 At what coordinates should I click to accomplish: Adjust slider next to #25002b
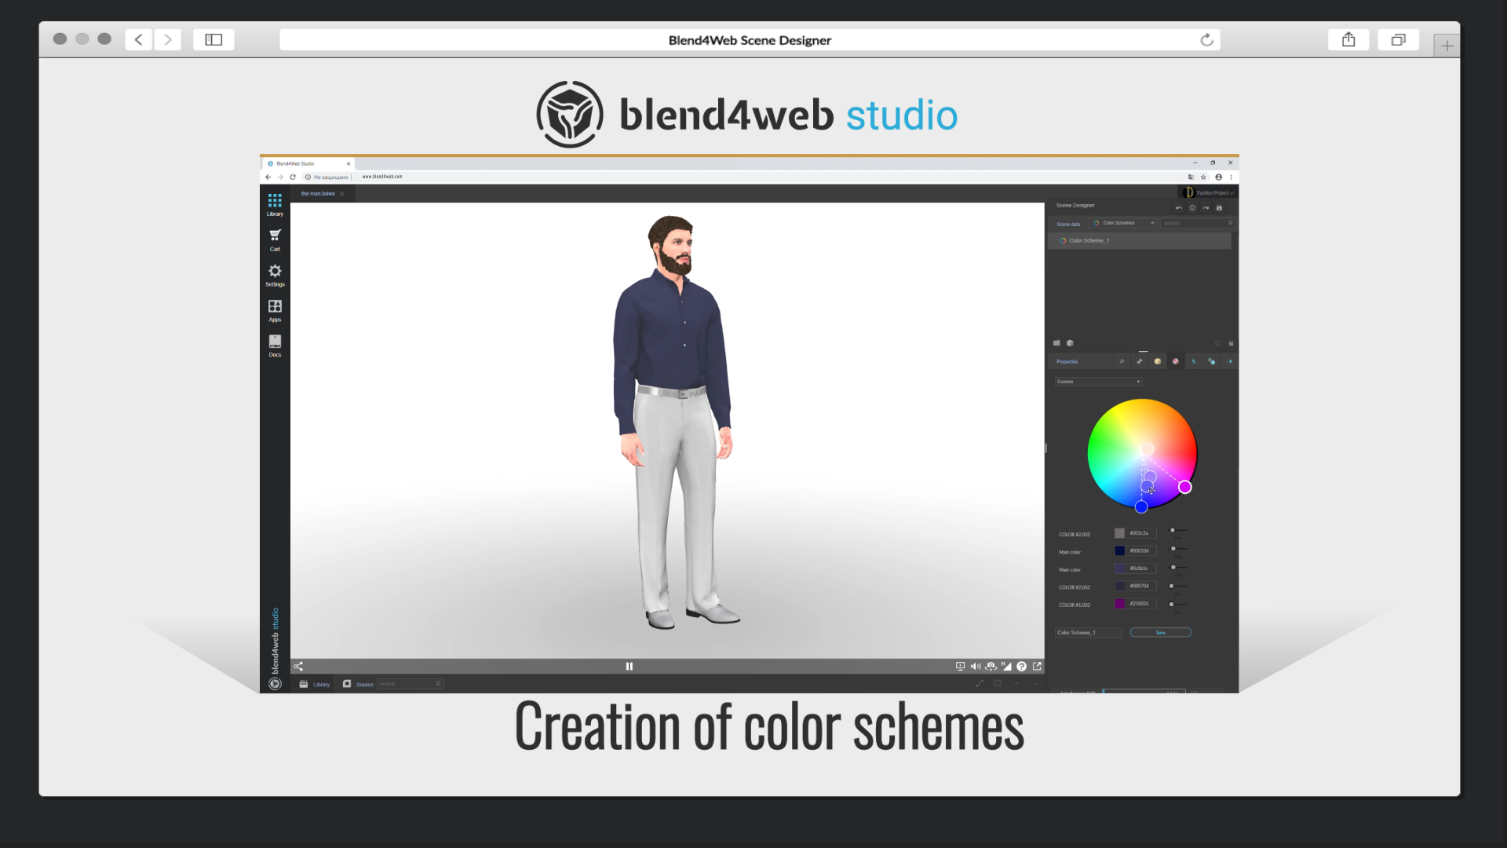(x=1178, y=605)
